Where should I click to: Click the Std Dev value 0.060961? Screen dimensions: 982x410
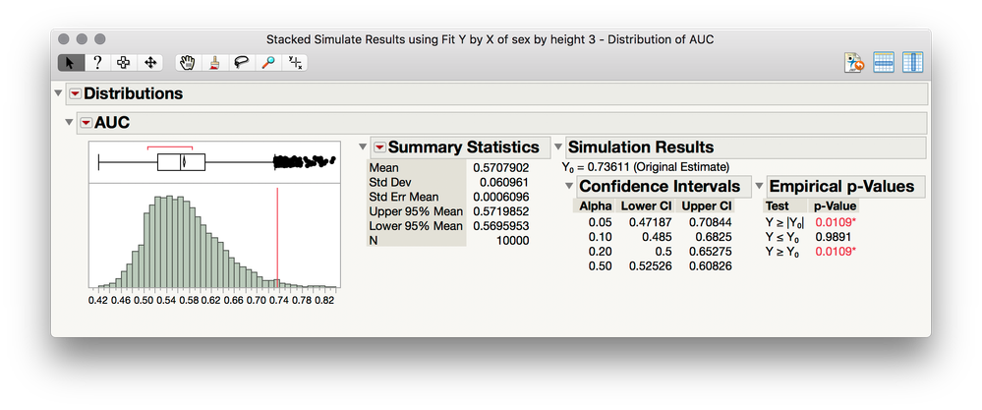[x=503, y=182]
